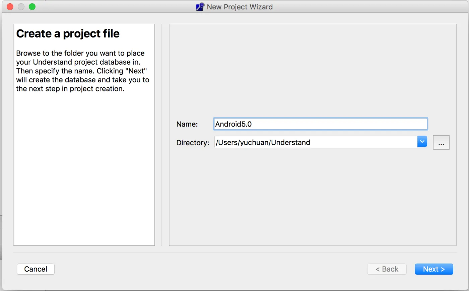Screen dimensions: 469x291
Task: Close the wizard with red window button
Action: click(10, 7)
